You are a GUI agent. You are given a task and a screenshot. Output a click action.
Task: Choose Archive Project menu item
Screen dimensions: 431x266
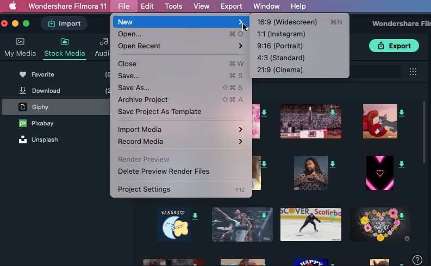tap(181, 100)
